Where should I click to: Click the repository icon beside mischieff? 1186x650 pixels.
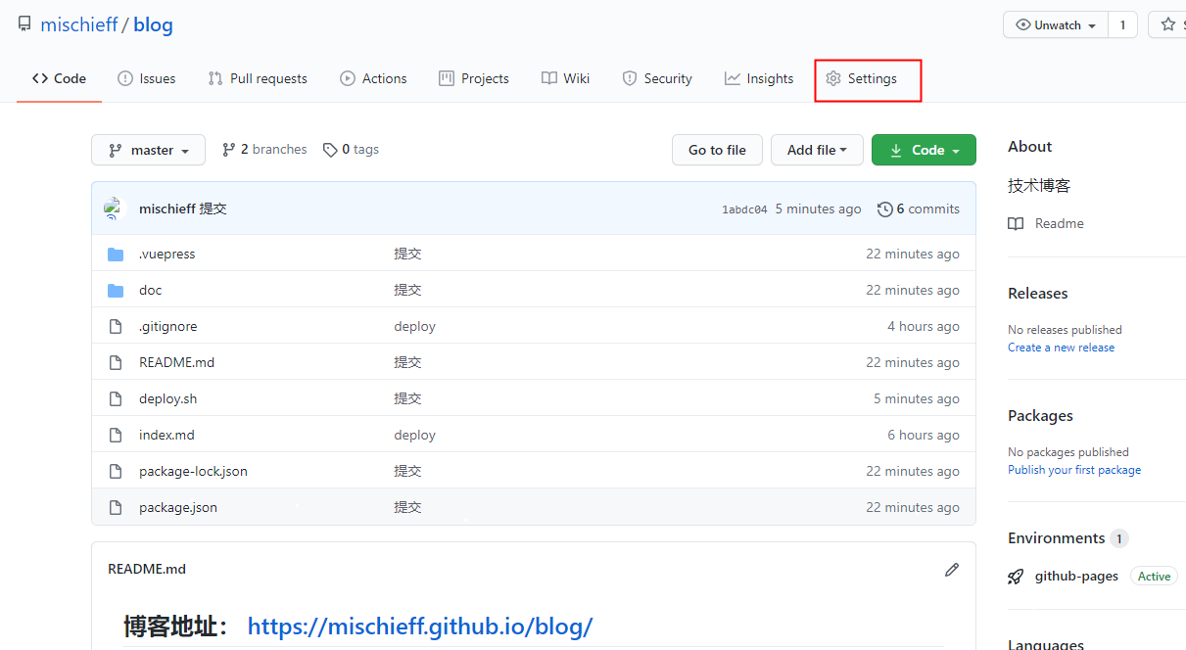pos(24,24)
